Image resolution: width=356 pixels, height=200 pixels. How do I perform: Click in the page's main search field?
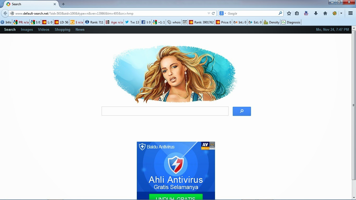(165, 111)
